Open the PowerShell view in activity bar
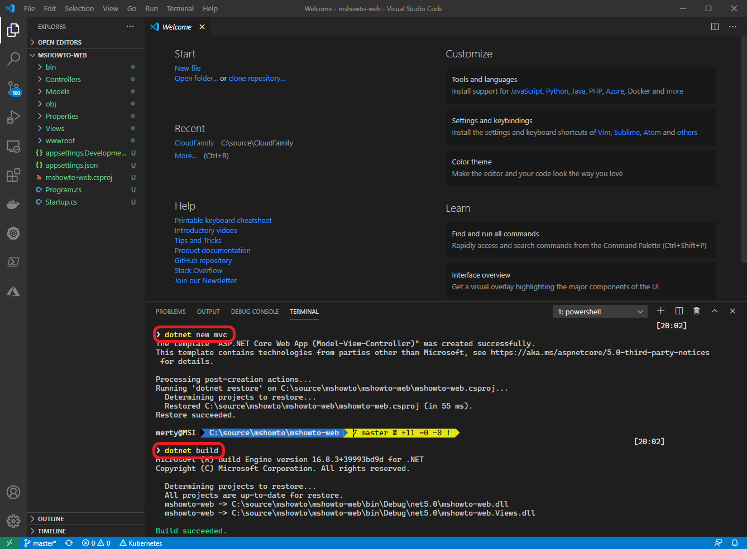This screenshot has width=747, height=549. pyautogui.click(x=13, y=262)
